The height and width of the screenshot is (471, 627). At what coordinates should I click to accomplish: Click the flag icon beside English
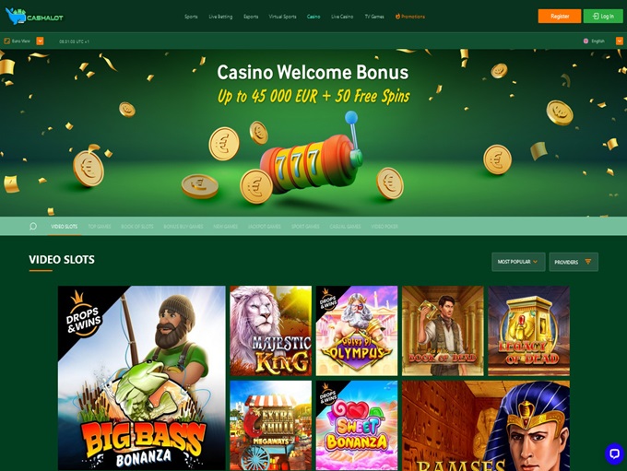(586, 41)
